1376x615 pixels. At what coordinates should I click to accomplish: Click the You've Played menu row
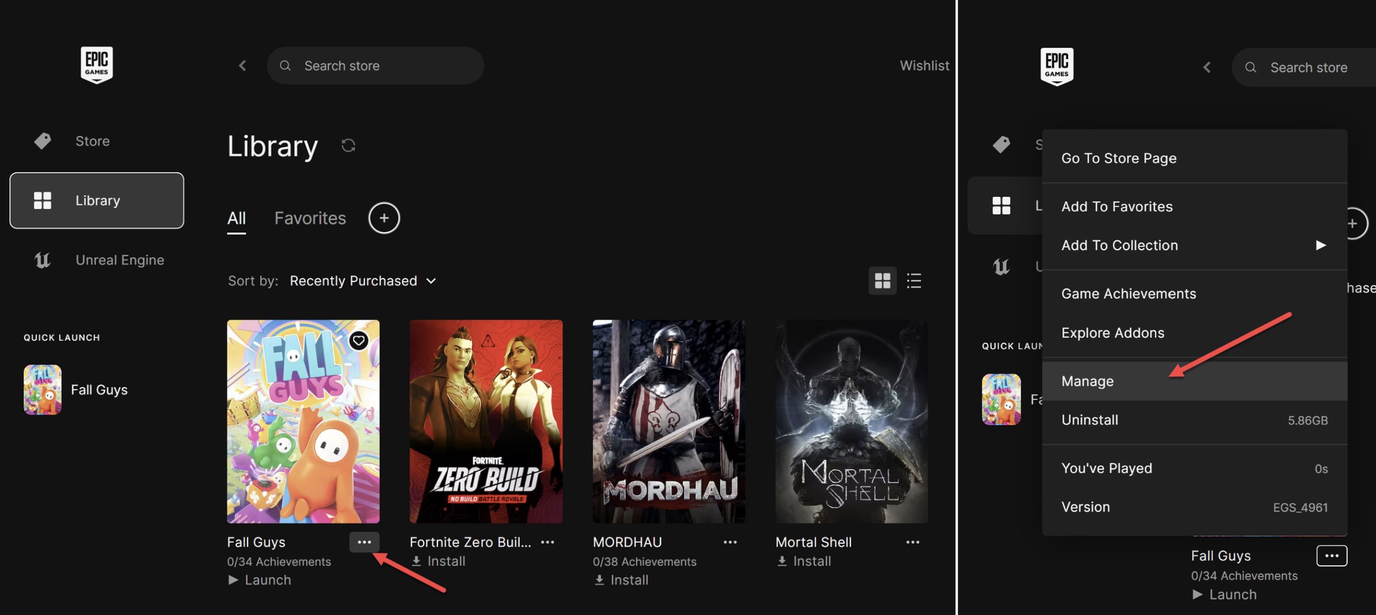(1195, 468)
